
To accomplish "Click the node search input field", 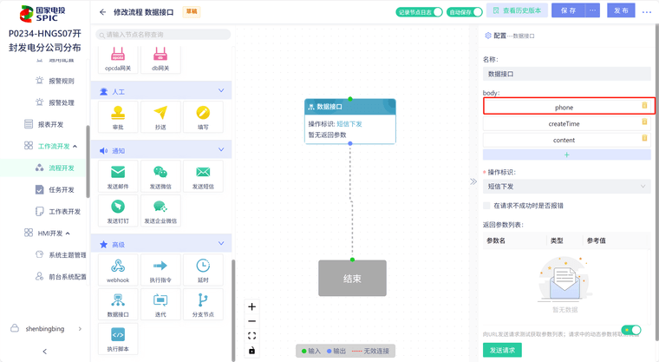I will (x=163, y=35).
